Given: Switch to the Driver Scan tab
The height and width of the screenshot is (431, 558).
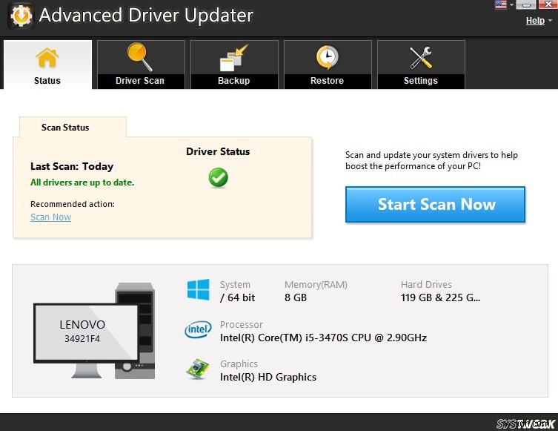Looking at the screenshot, I should pos(141,65).
